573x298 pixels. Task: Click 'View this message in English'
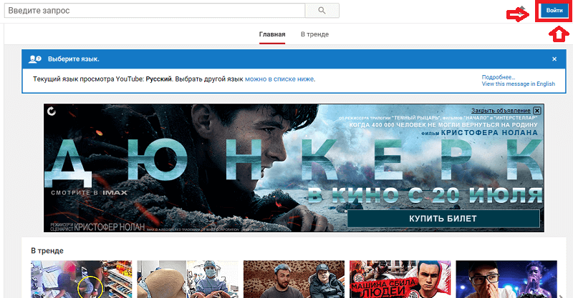(518, 84)
